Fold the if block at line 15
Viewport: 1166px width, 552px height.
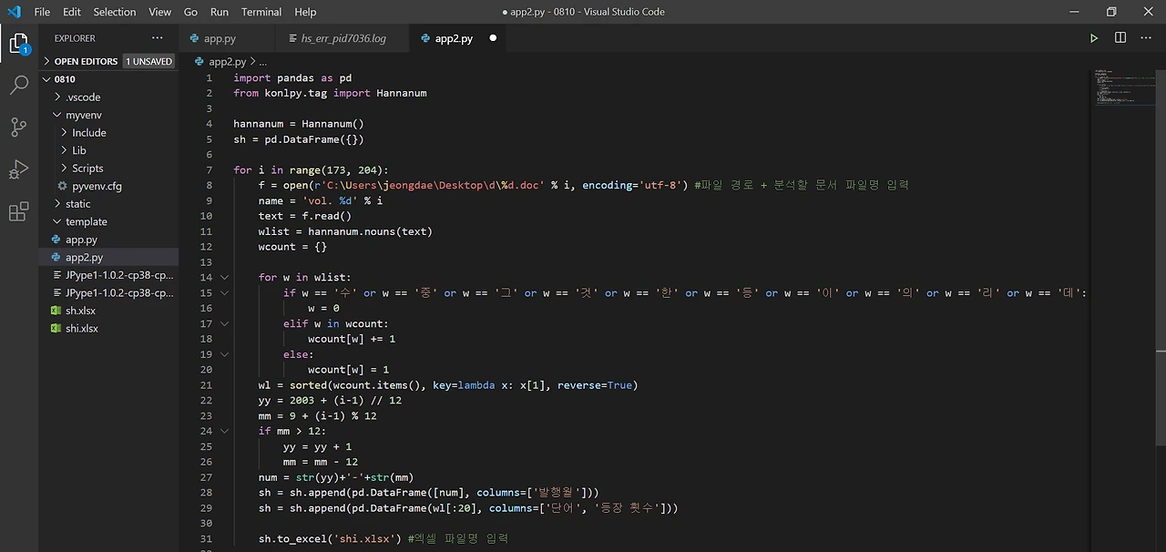[225, 292]
